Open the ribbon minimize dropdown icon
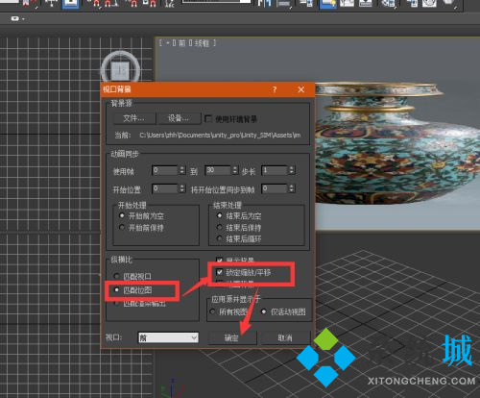The height and width of the screenshot is (398, 480). click(x=17, y=18)
